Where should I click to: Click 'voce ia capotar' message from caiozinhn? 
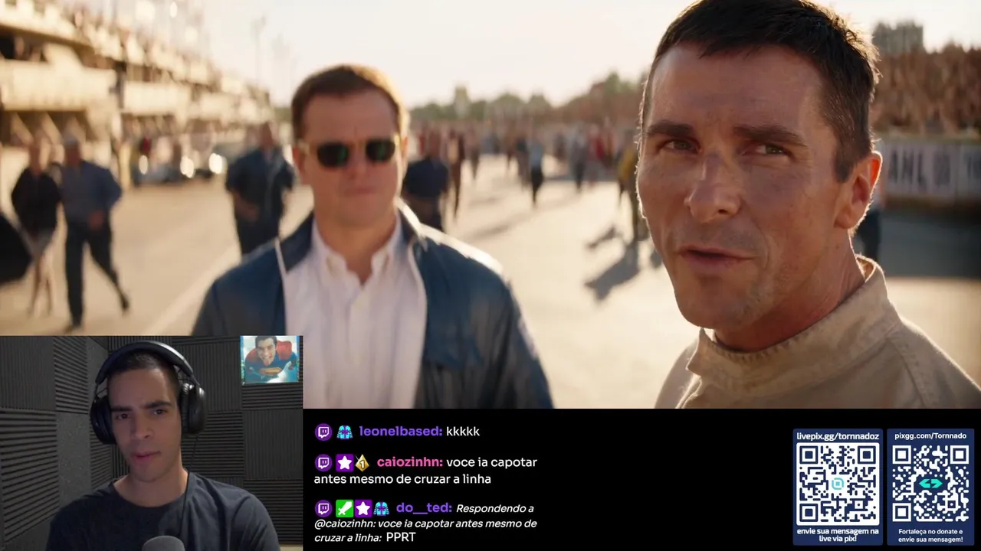pos(425,471)
